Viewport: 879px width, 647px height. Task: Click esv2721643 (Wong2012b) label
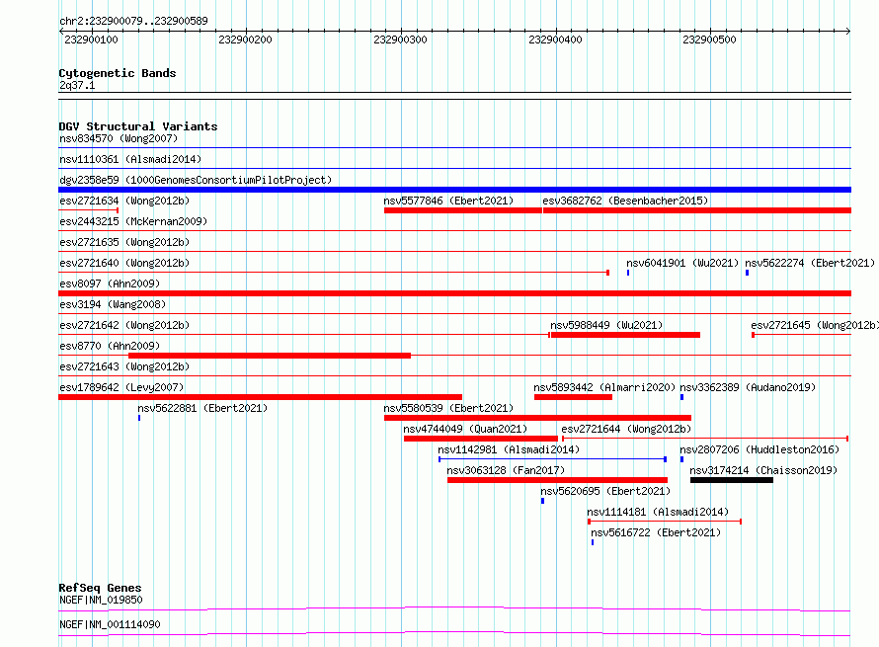[124, 366]
